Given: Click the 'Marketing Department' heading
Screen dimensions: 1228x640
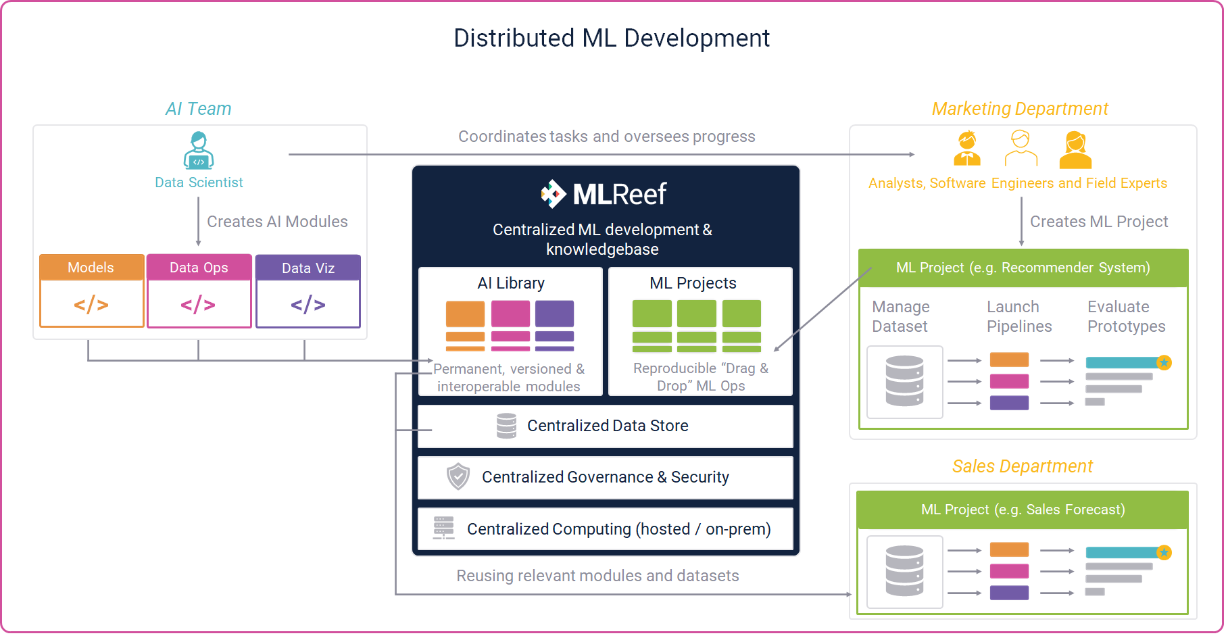Looking at the screenshot, I should [1020, 109].
